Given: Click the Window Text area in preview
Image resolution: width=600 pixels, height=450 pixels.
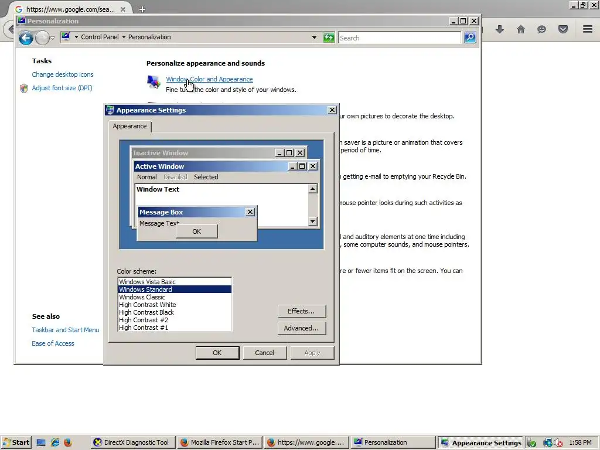Looking at the screenshot, I should click(x=221, y=195).
